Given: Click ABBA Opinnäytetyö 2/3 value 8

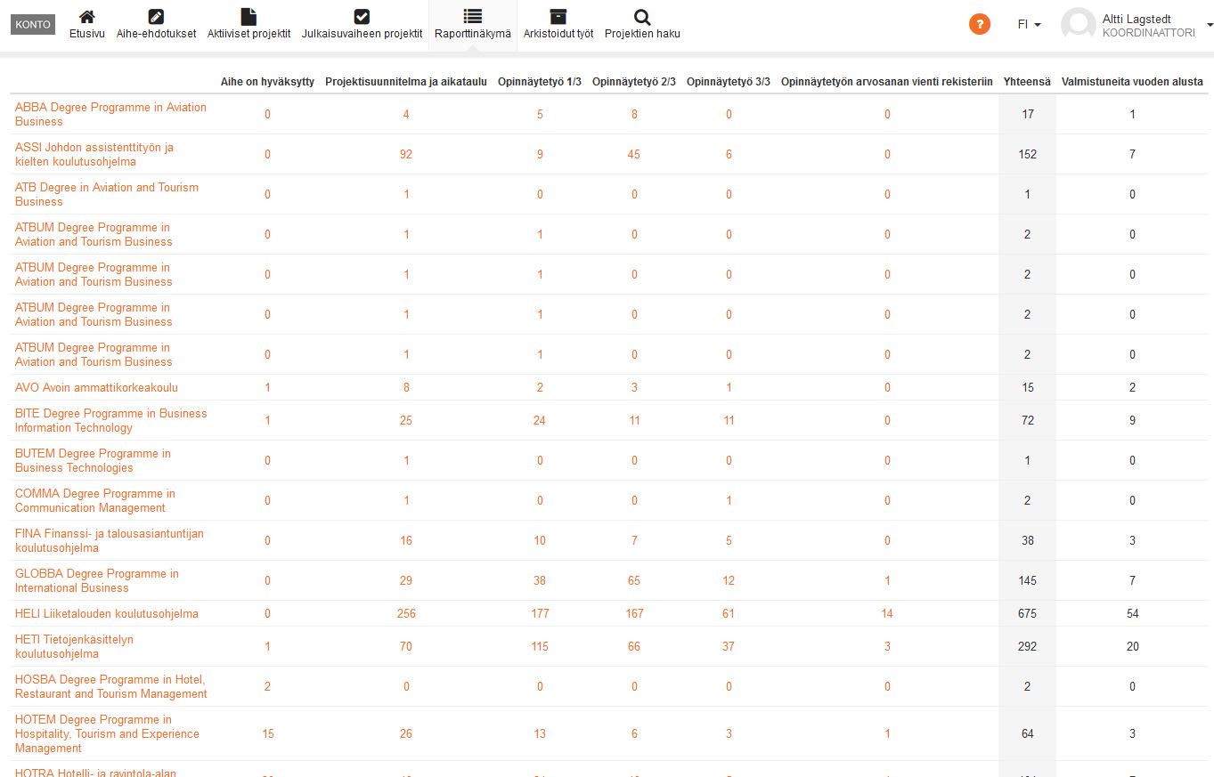Looking at the screenshot, I should point(634,114).
